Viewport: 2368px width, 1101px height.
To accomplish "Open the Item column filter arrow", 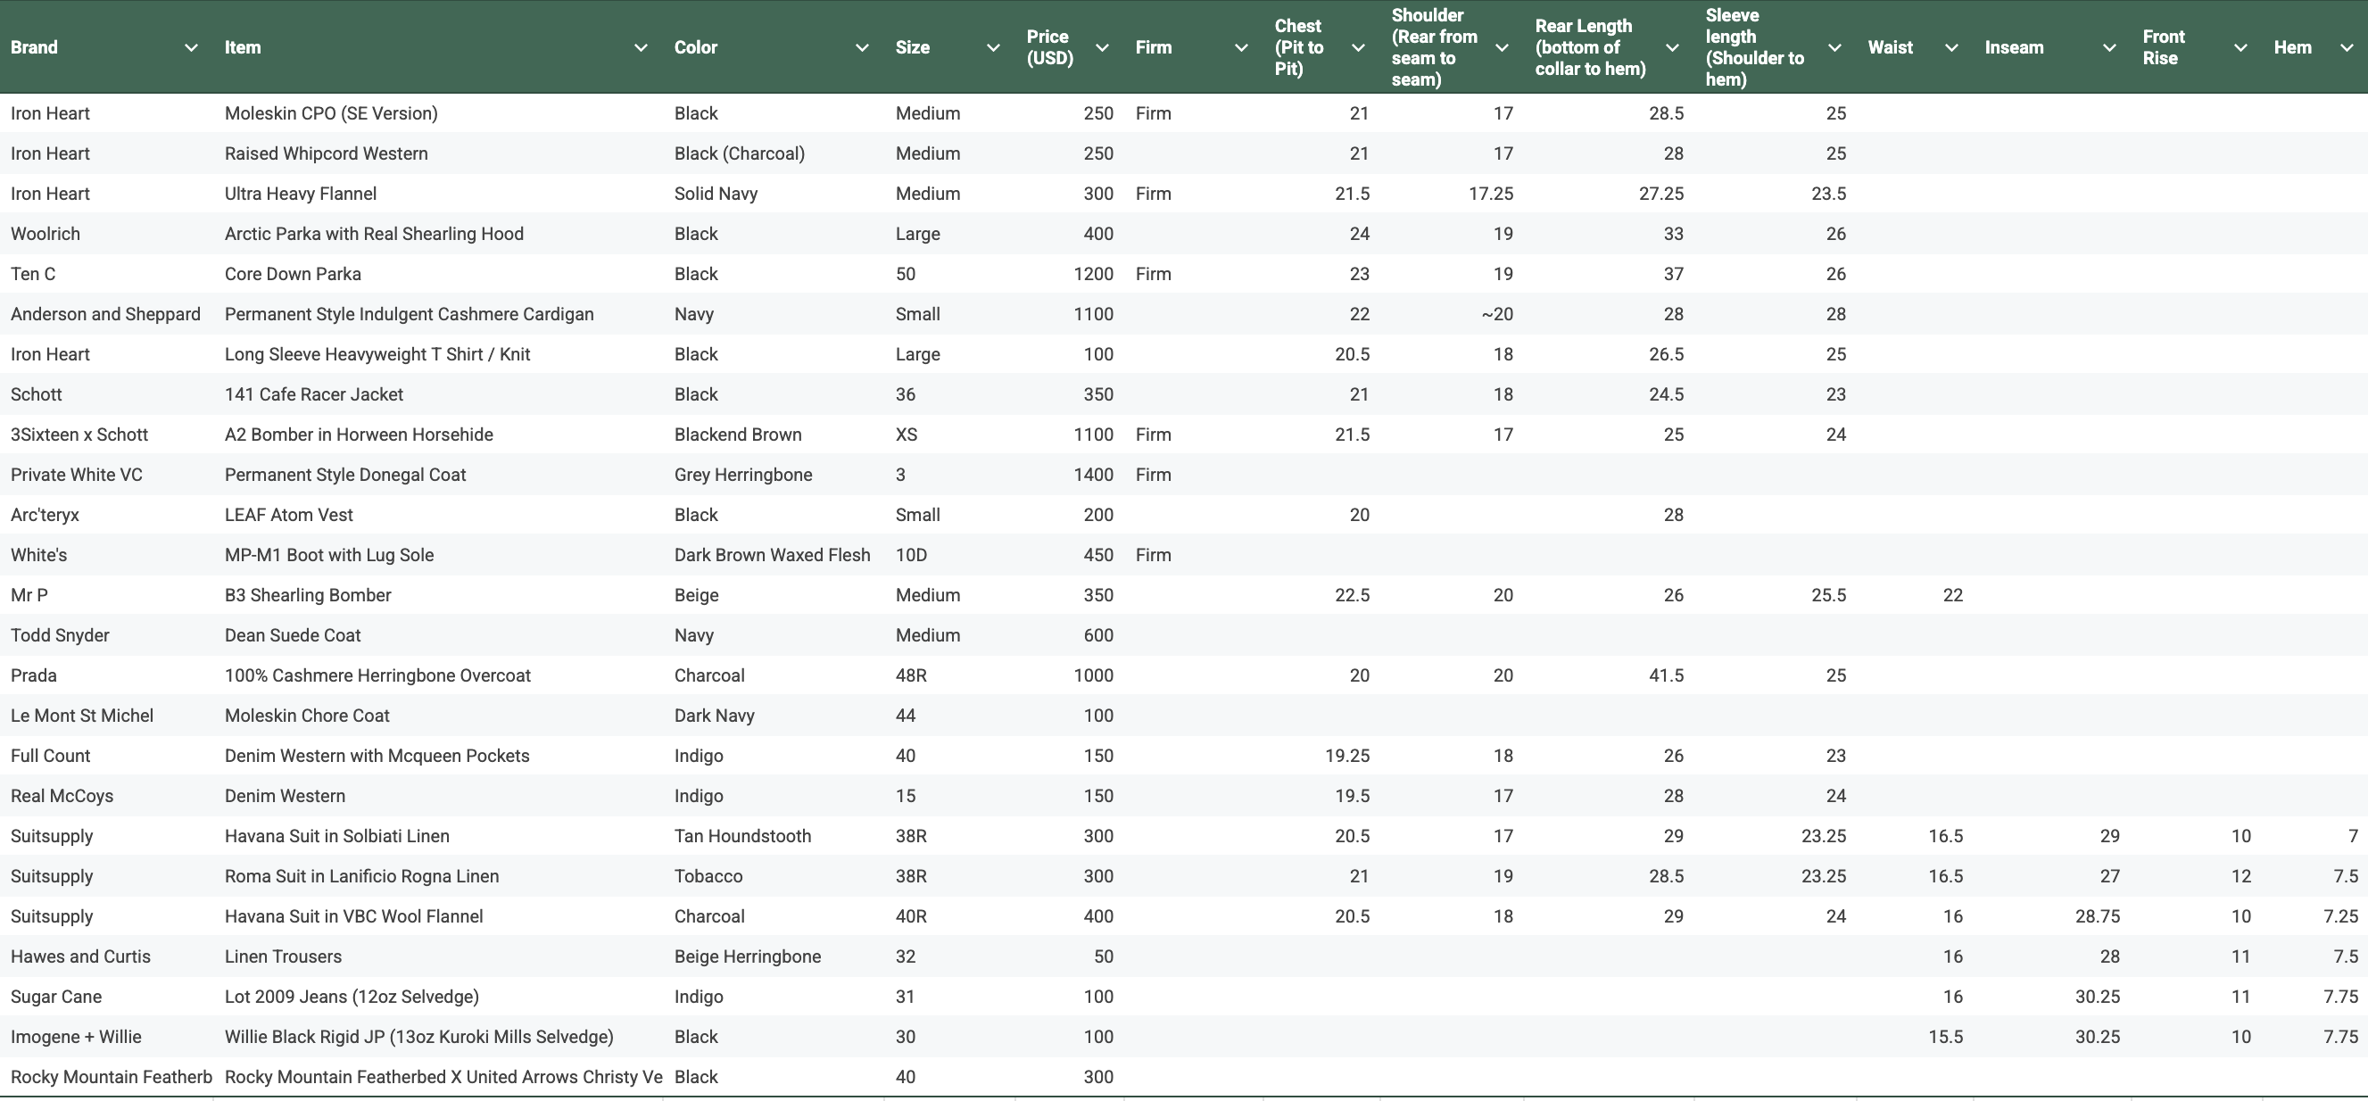I will tap(641, 48).
